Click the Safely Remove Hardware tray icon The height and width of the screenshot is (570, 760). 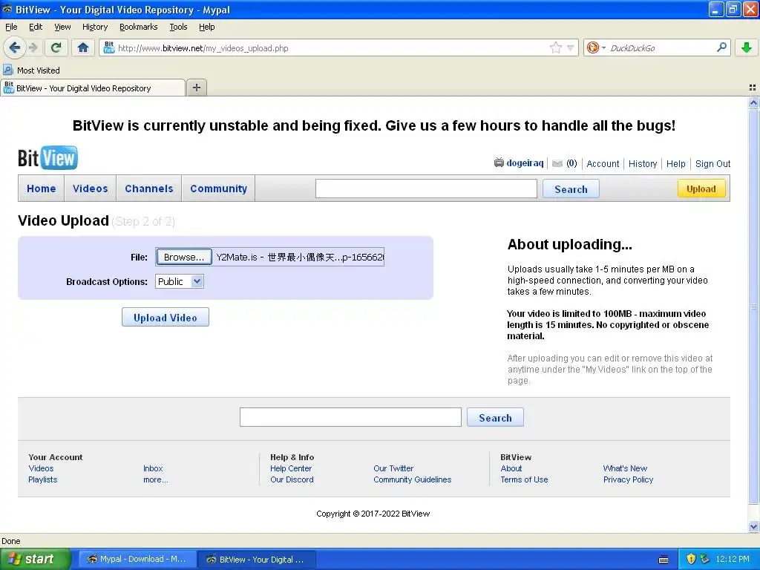(705, 559)
